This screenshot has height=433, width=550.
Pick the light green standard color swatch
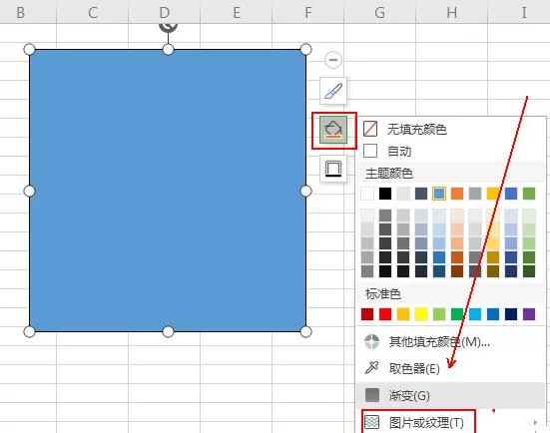click(439, 314)
